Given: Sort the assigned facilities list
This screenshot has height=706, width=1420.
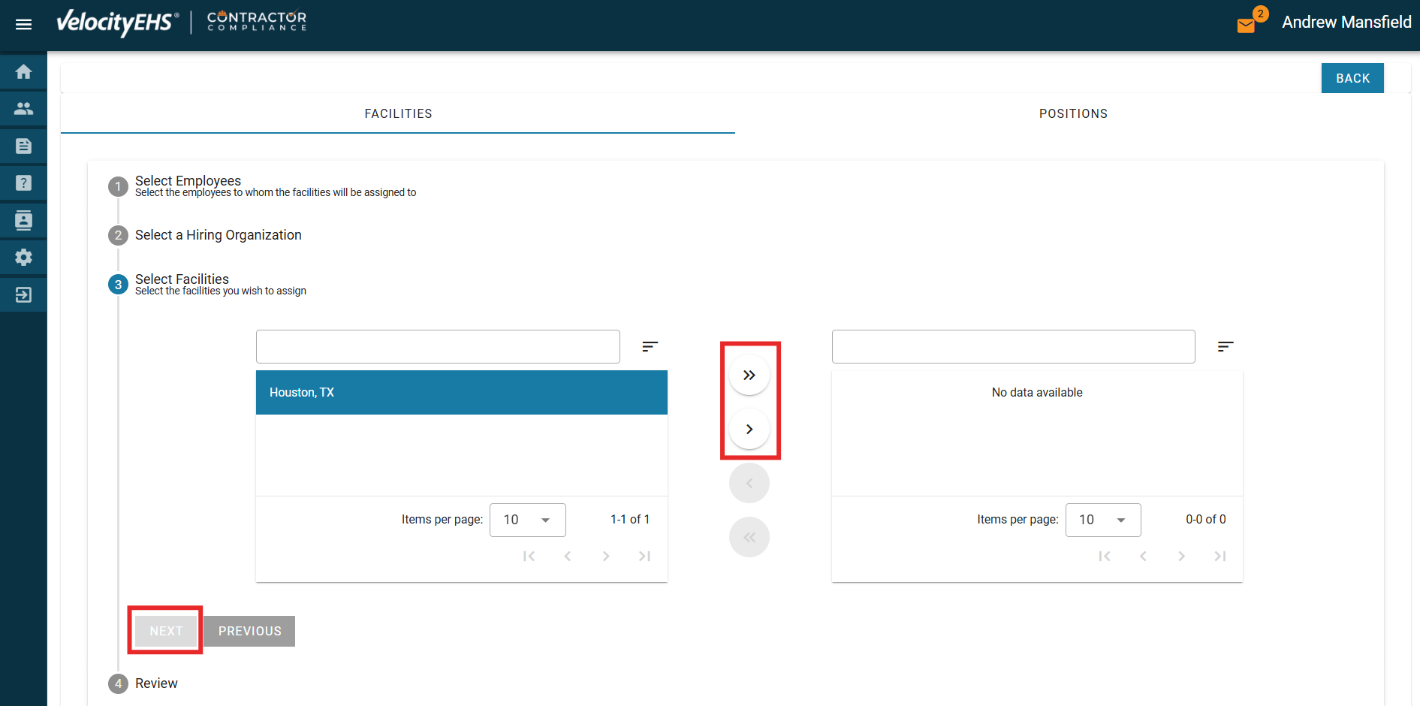Looking at the screenshot, I should pyautogui.click(x=1225, y=346).
